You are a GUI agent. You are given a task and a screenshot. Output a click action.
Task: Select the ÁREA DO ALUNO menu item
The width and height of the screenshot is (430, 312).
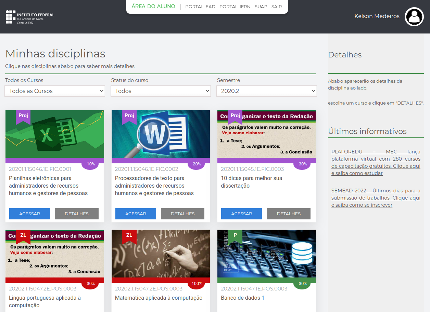click(153, 6)
